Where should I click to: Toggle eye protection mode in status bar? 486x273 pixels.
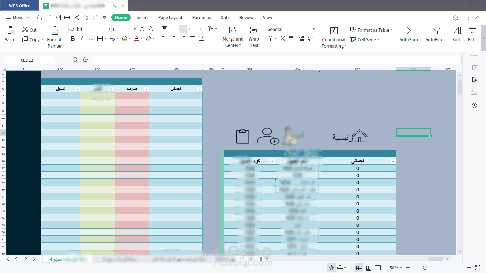coord(331,268)
